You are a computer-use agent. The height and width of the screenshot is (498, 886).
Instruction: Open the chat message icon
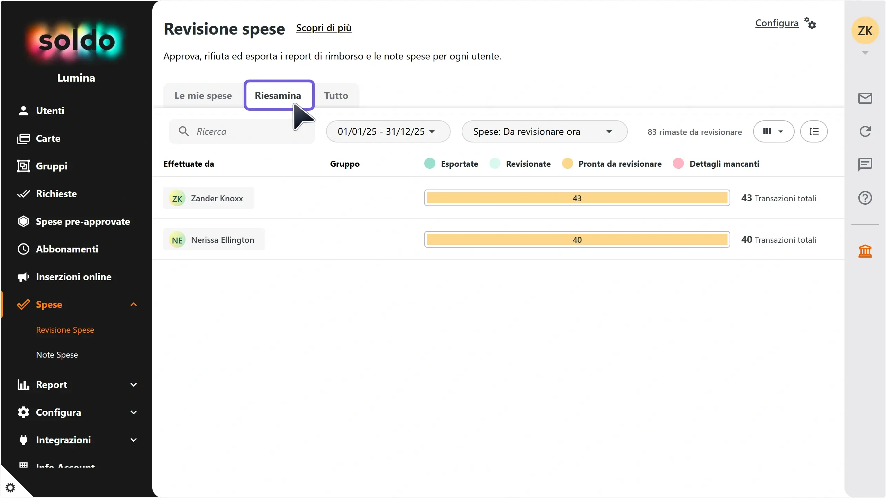click(x=865, y=164)
